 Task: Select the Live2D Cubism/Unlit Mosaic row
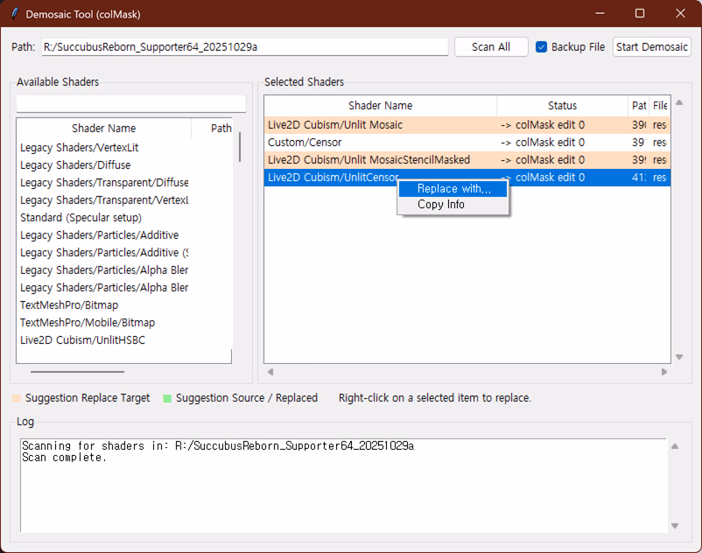click(335, 125)
